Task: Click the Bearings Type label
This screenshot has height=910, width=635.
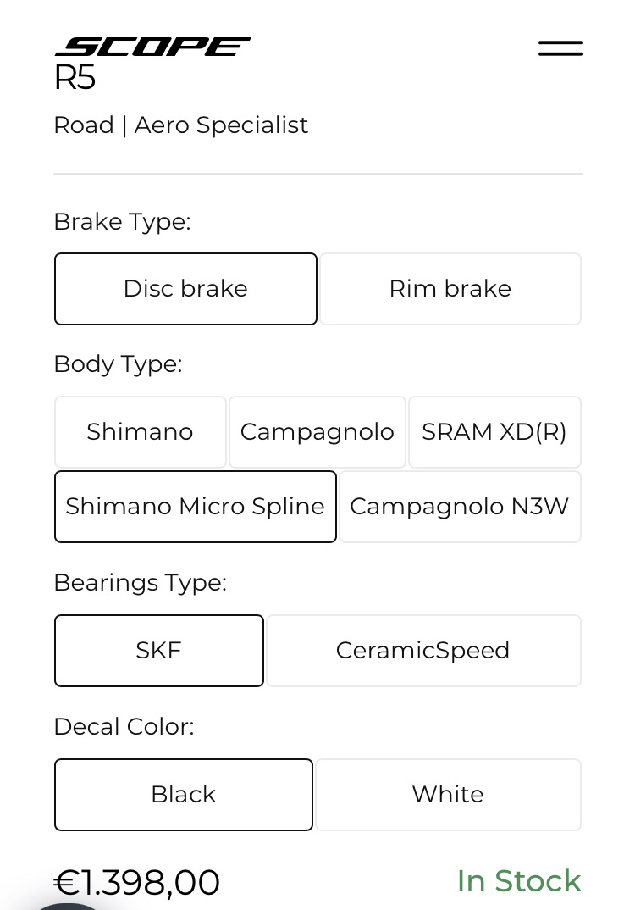Action: [x=140, y=583]
